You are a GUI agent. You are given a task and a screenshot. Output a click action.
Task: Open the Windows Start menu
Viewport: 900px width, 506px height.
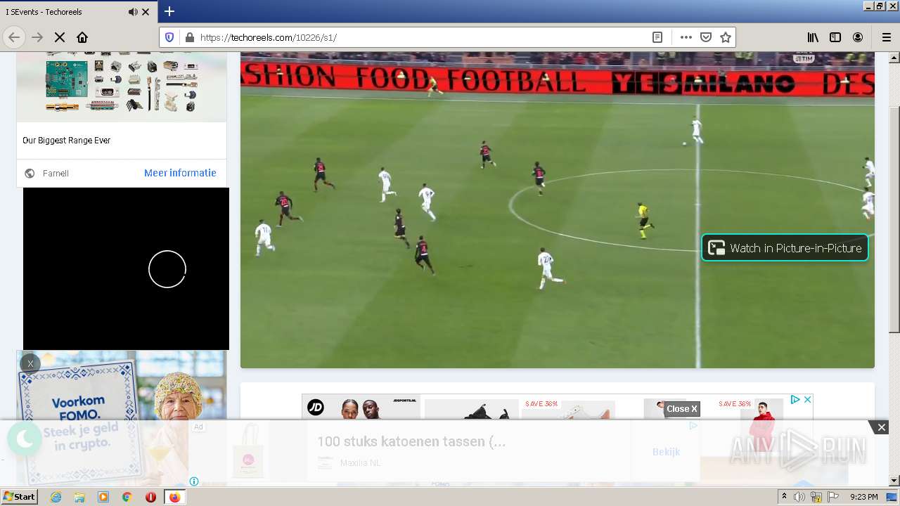[19, 497]
